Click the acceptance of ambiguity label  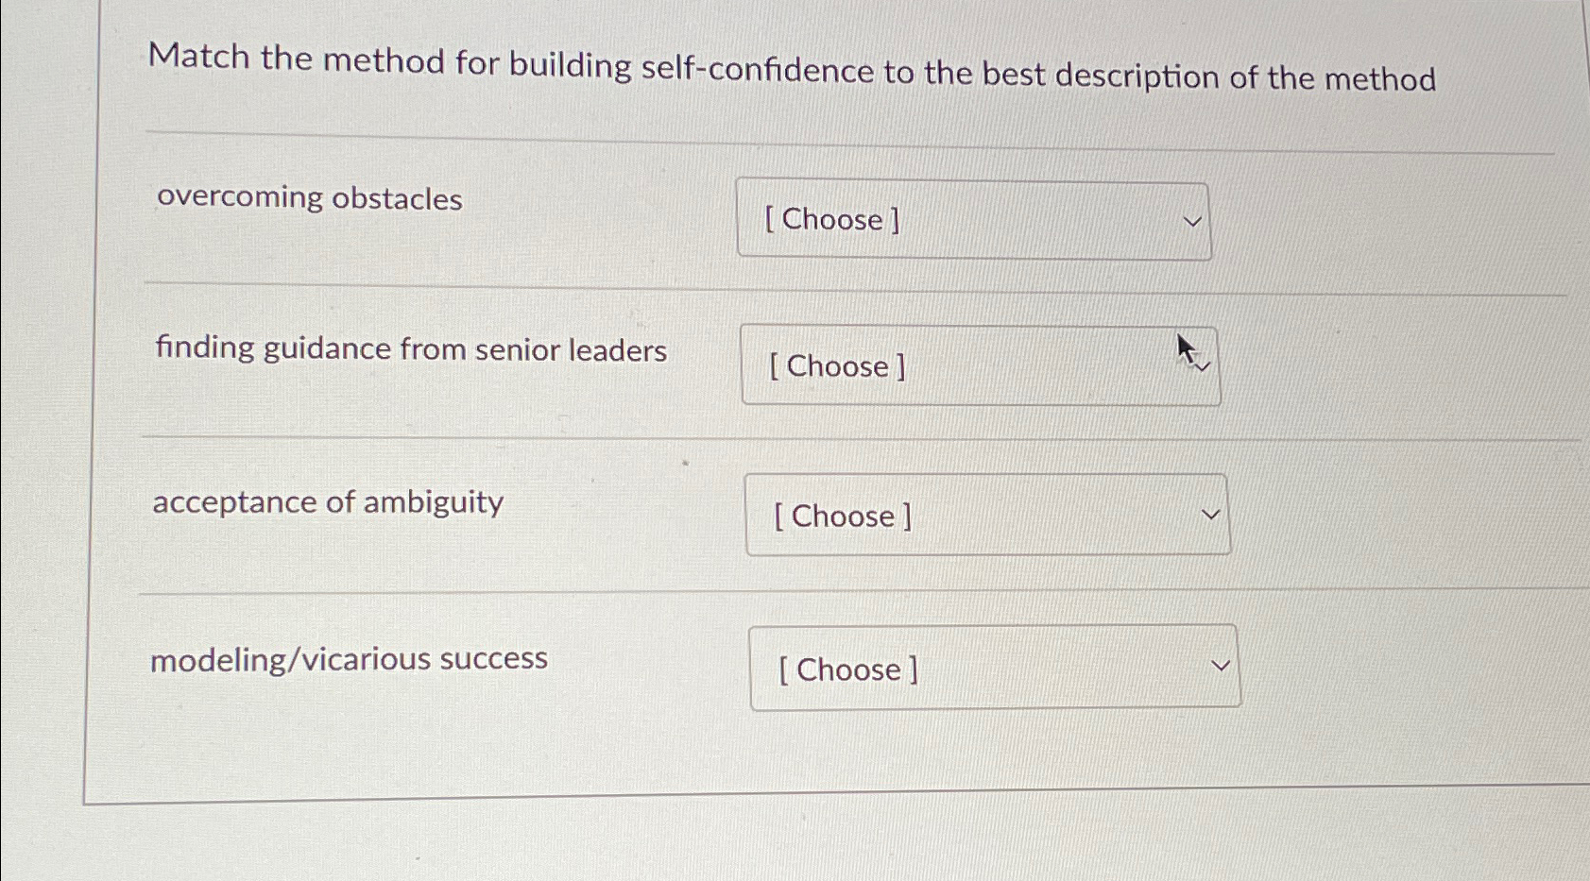tap(329, 503)
